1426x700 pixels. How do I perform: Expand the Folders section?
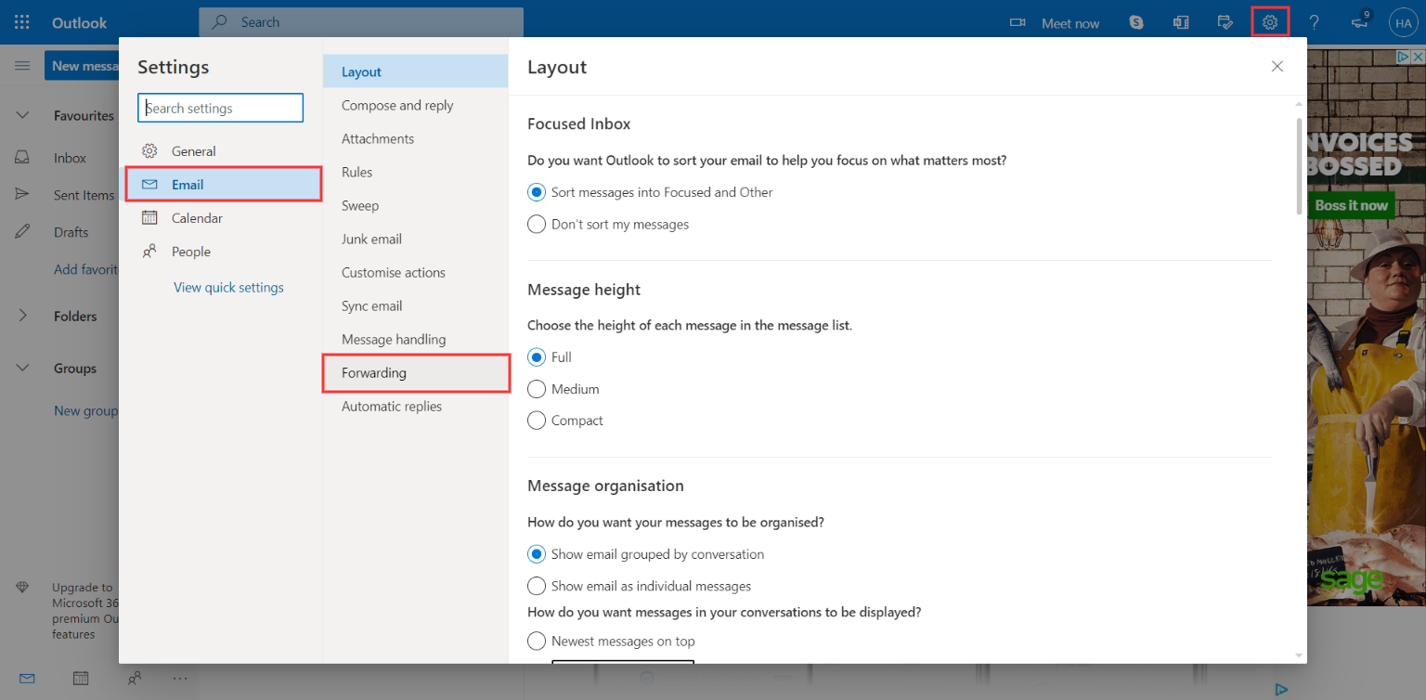click(x=21, y=316)
